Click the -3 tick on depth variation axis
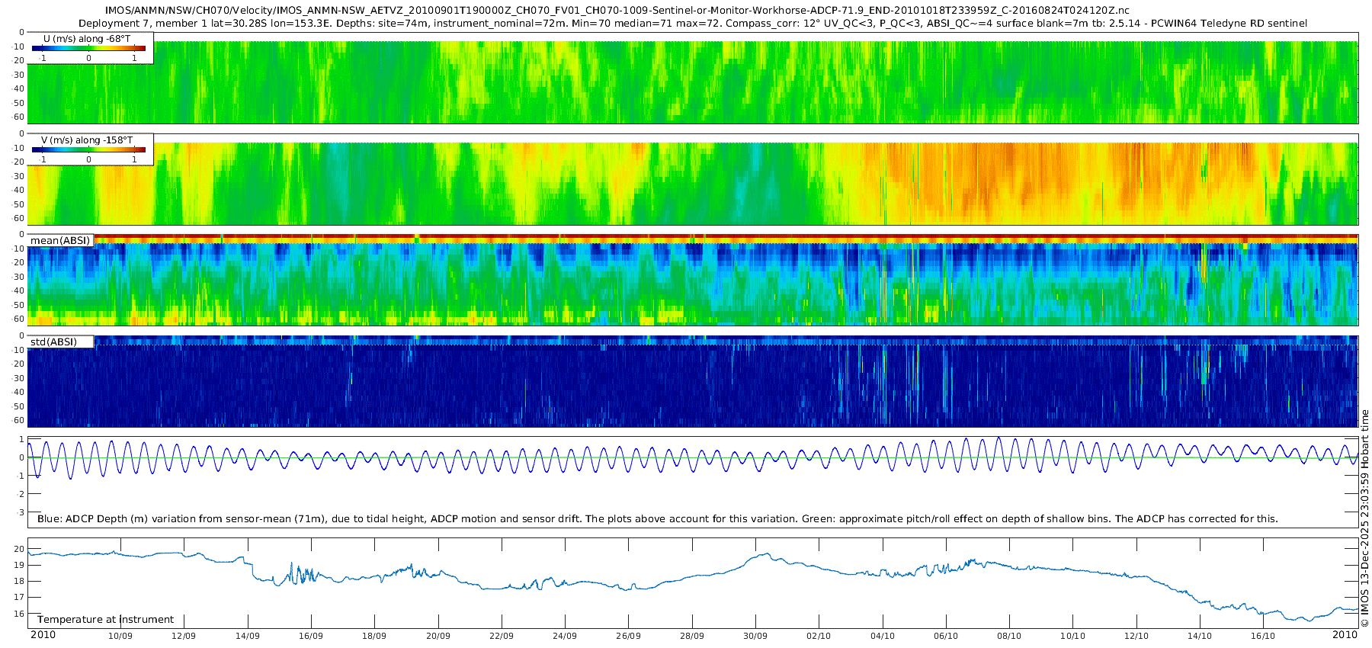Viewport: 1372px width, 648px height. tap(20, 512)
